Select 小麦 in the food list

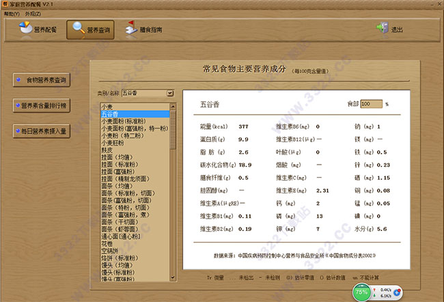(x=135, y=107)
